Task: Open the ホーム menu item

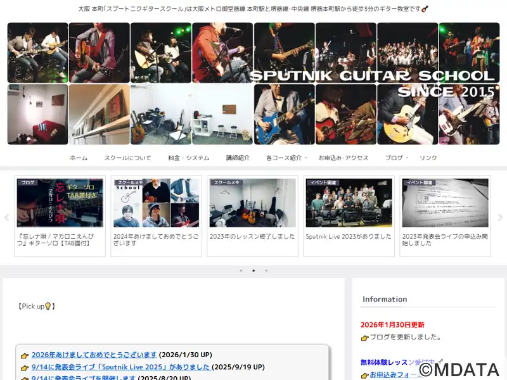Action: [79, 158]
